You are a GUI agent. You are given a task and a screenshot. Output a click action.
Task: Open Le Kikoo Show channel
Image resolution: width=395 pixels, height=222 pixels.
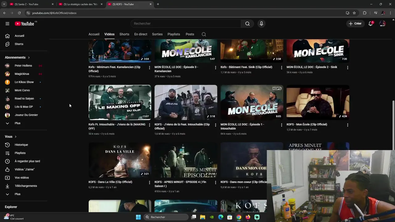(24, 82)
